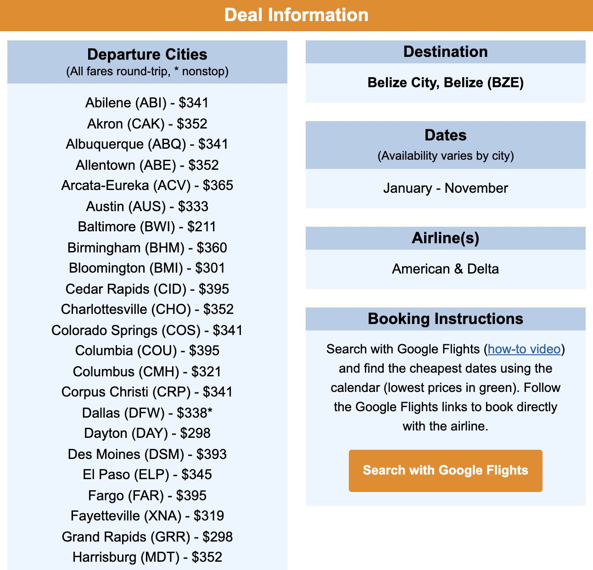
Task: Select the Columbus (CMH) fare entry
Action: [x=147, y=371]
